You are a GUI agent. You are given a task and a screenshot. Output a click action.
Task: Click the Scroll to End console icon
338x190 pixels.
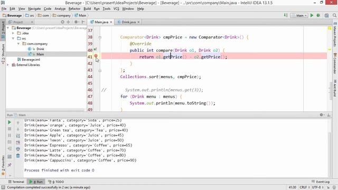coord(18,142)
